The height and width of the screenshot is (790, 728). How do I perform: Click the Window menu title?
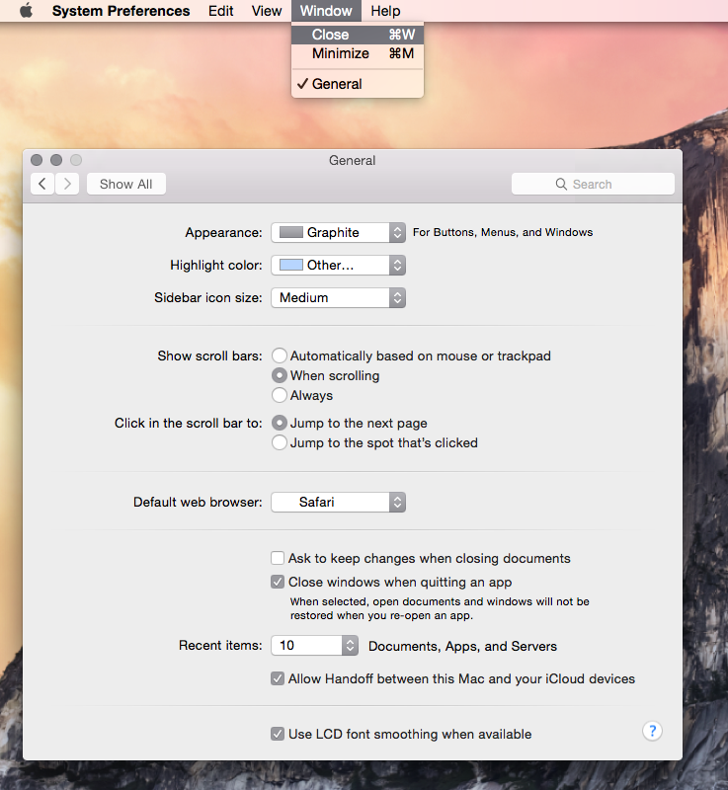326,11
